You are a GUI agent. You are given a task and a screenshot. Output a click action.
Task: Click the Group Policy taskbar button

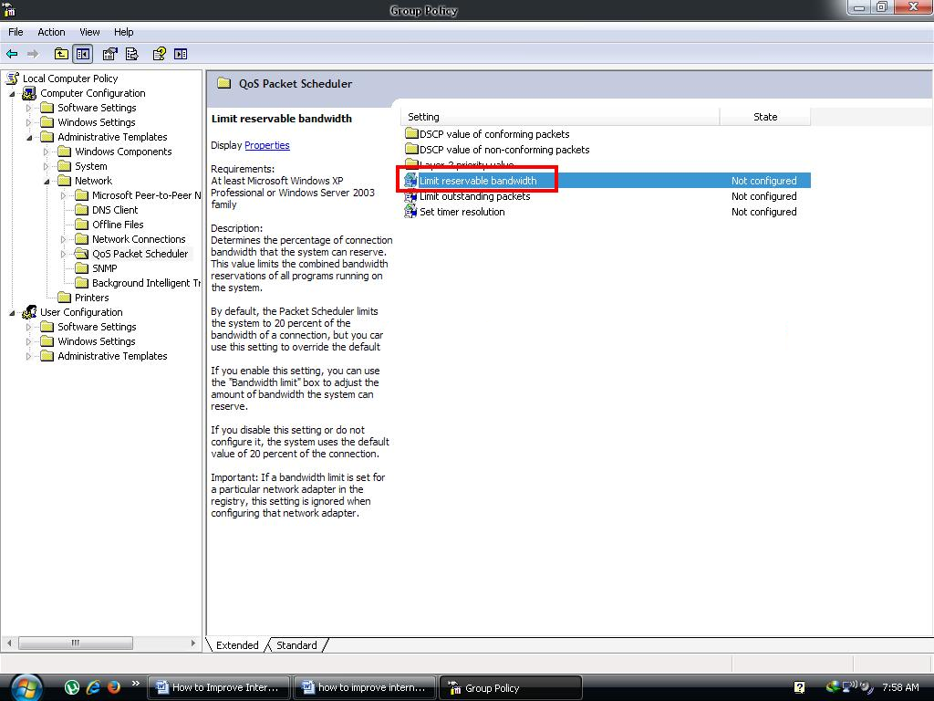click(511, 687)
